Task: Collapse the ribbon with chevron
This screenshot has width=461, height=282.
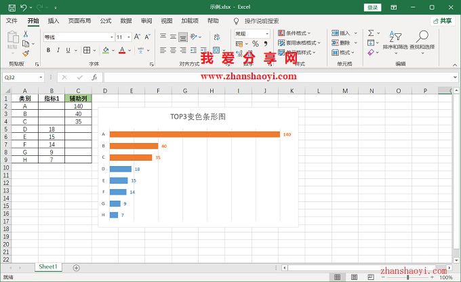Action: pyautogui.click(x=455, y=64)
